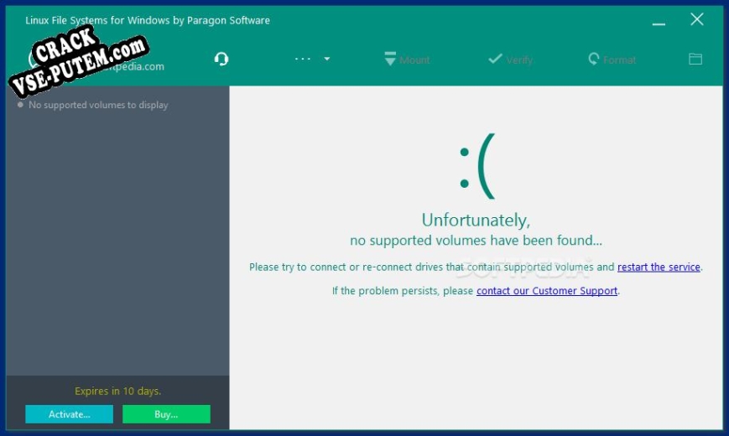This screenshot has height=436, width=729.
Task: Click the Buy... button
Action: coord(166,413)
